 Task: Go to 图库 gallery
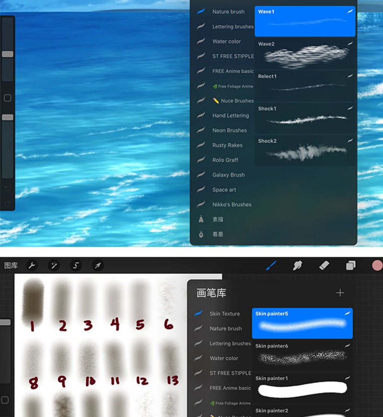pyautogui.click(x=11, y=265)
